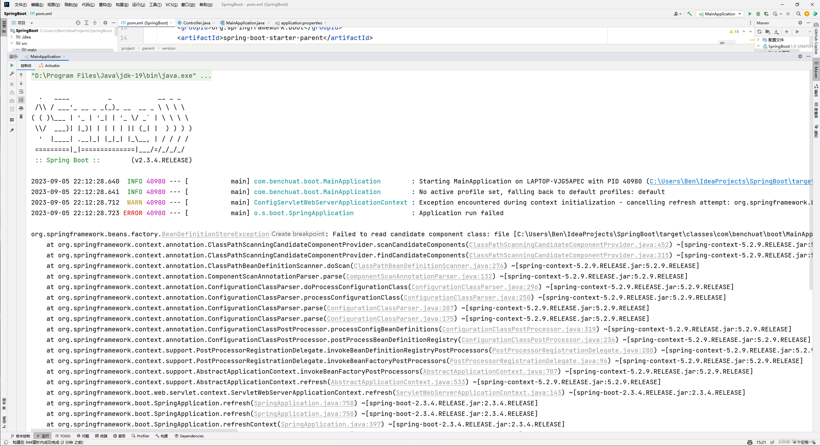Click the build hammer icon
820x446 pixels.
(x=690, y=14)
